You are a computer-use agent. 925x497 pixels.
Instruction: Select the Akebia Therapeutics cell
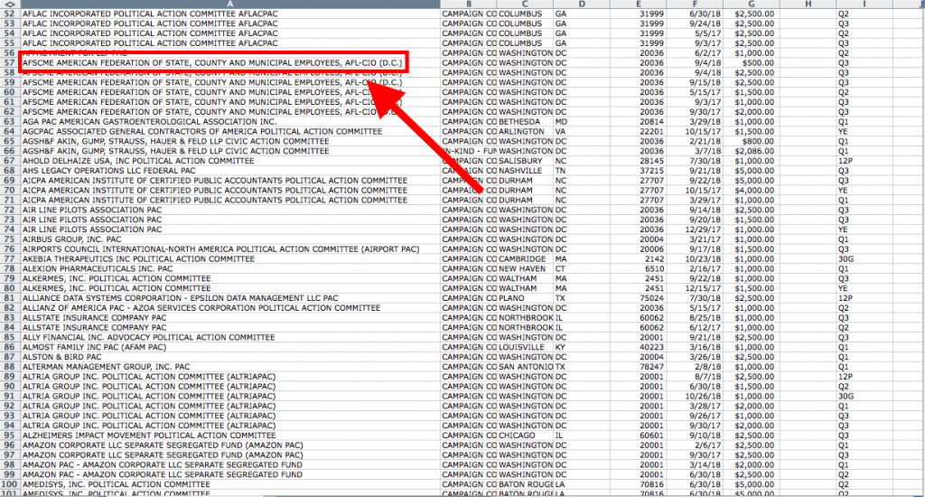(230, 258)
